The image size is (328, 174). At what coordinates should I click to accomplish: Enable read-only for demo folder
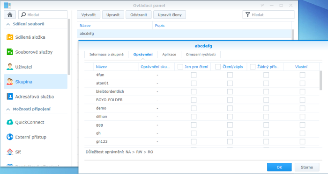point(194,108)
